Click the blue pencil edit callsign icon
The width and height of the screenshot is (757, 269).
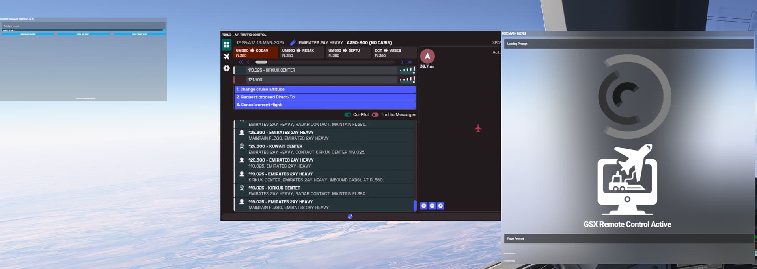(x=293, y=42)
